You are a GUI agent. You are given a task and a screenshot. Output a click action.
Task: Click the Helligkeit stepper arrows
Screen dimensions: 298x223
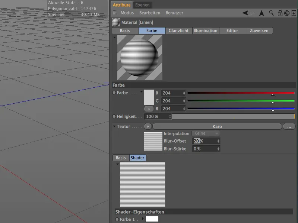(x=170, y=116)
